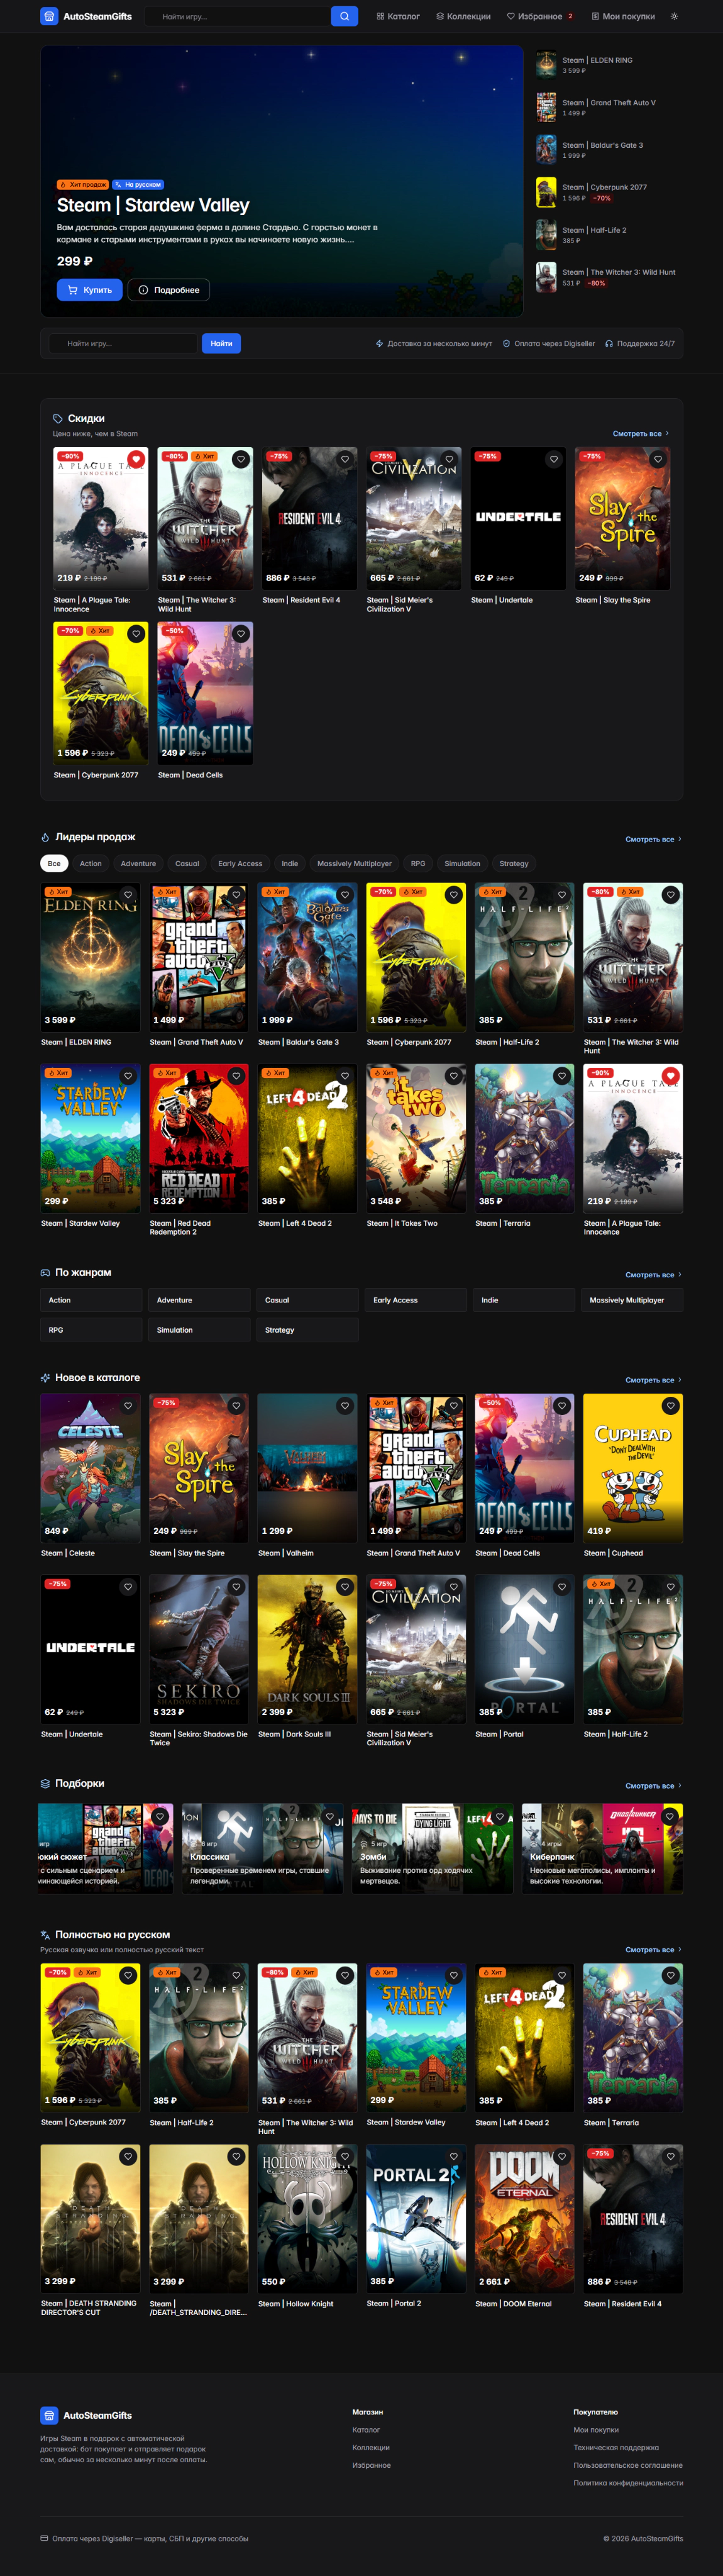Click the Купить button for Stardew Valley

[90, 290]
